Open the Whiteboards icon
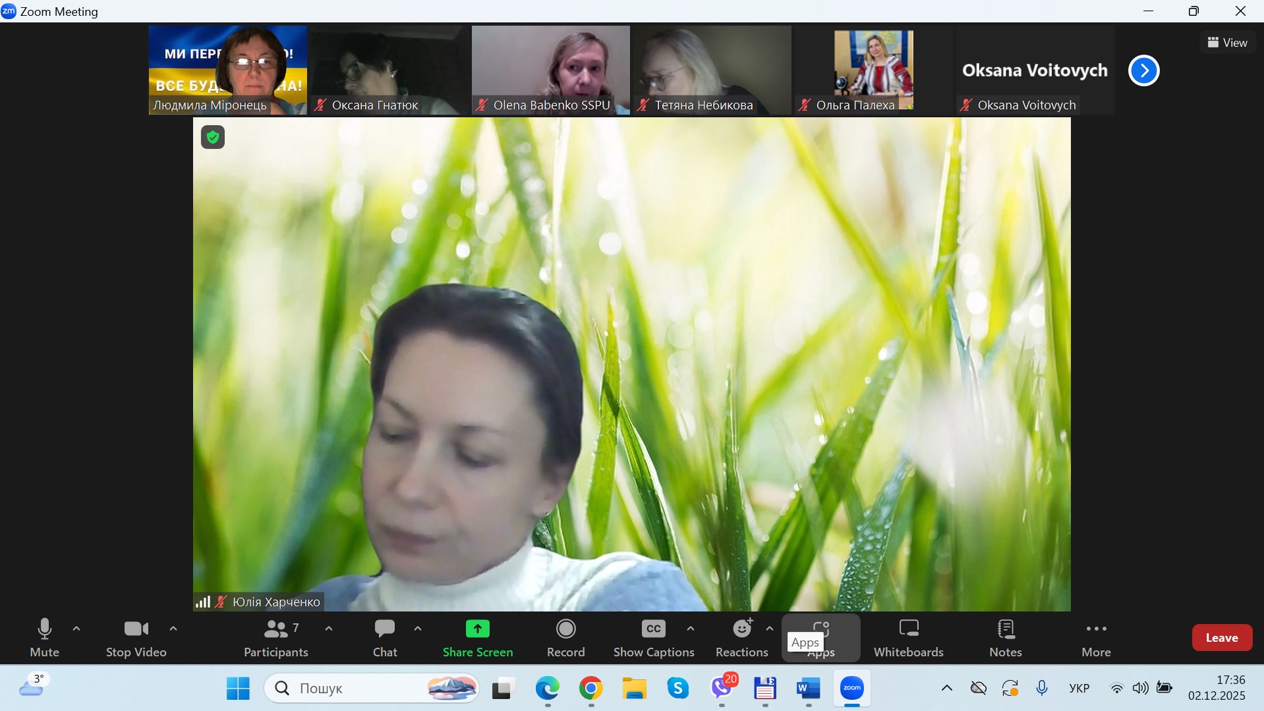1264x711 pixels. [908, 629]
